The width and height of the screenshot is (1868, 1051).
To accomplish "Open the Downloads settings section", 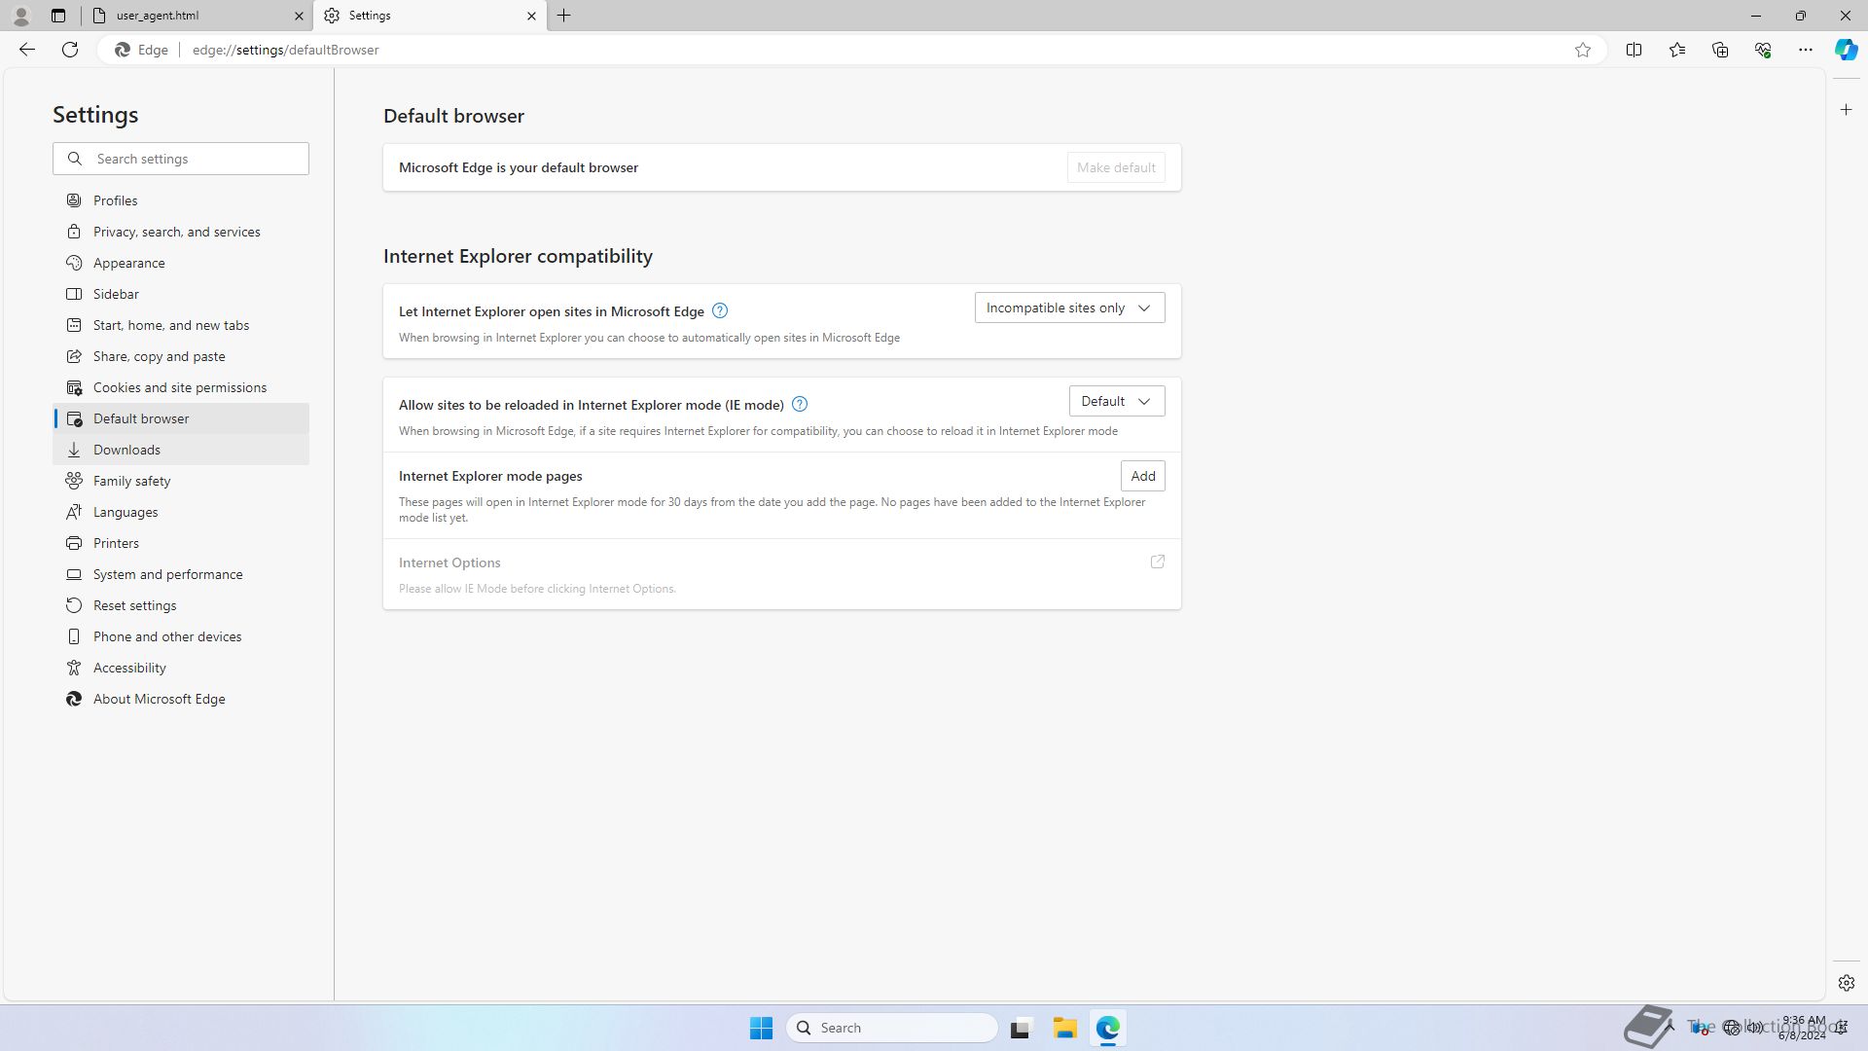I will [126, 450].
